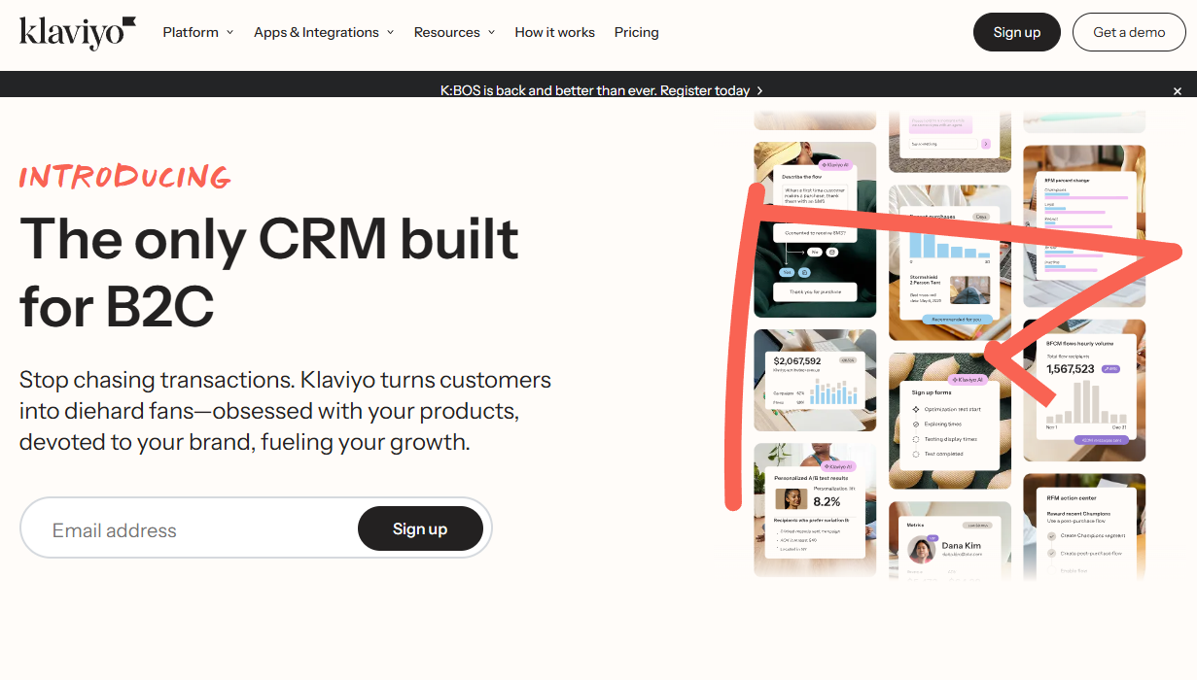Click Sign up beside the email field
This screenshot has height=680, width=1197.
point(420,528)
